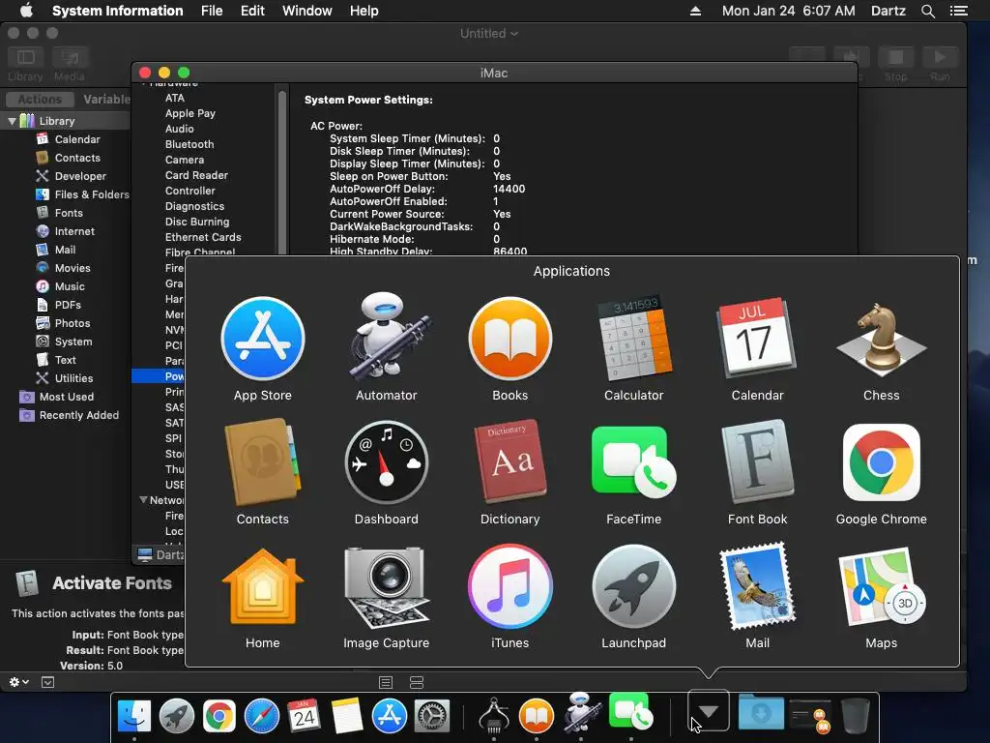This screenshot has height=743, width=990.
Task: Click the Finder icon in the Dock
Action: pyautogui.click(x=133, y=716)
